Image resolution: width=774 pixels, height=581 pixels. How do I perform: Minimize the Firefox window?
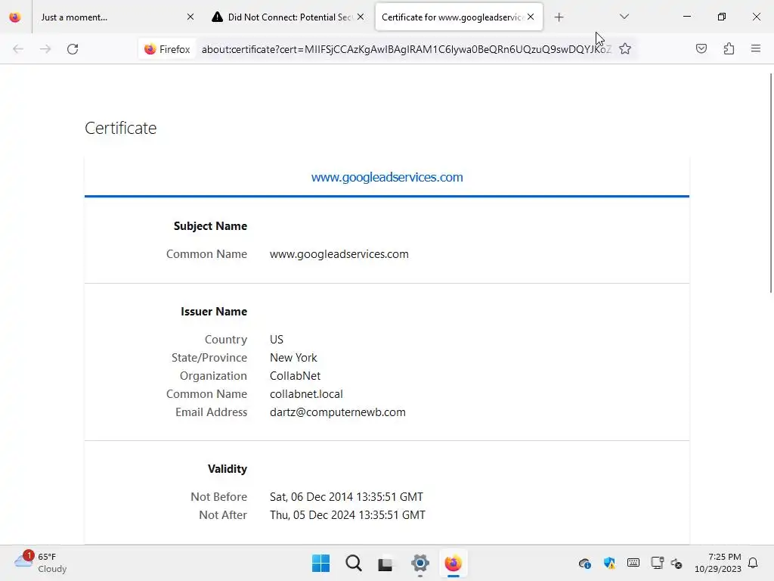(686, 17)
